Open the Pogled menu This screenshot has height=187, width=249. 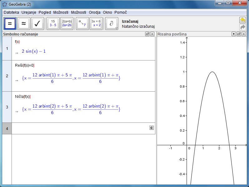45,12
